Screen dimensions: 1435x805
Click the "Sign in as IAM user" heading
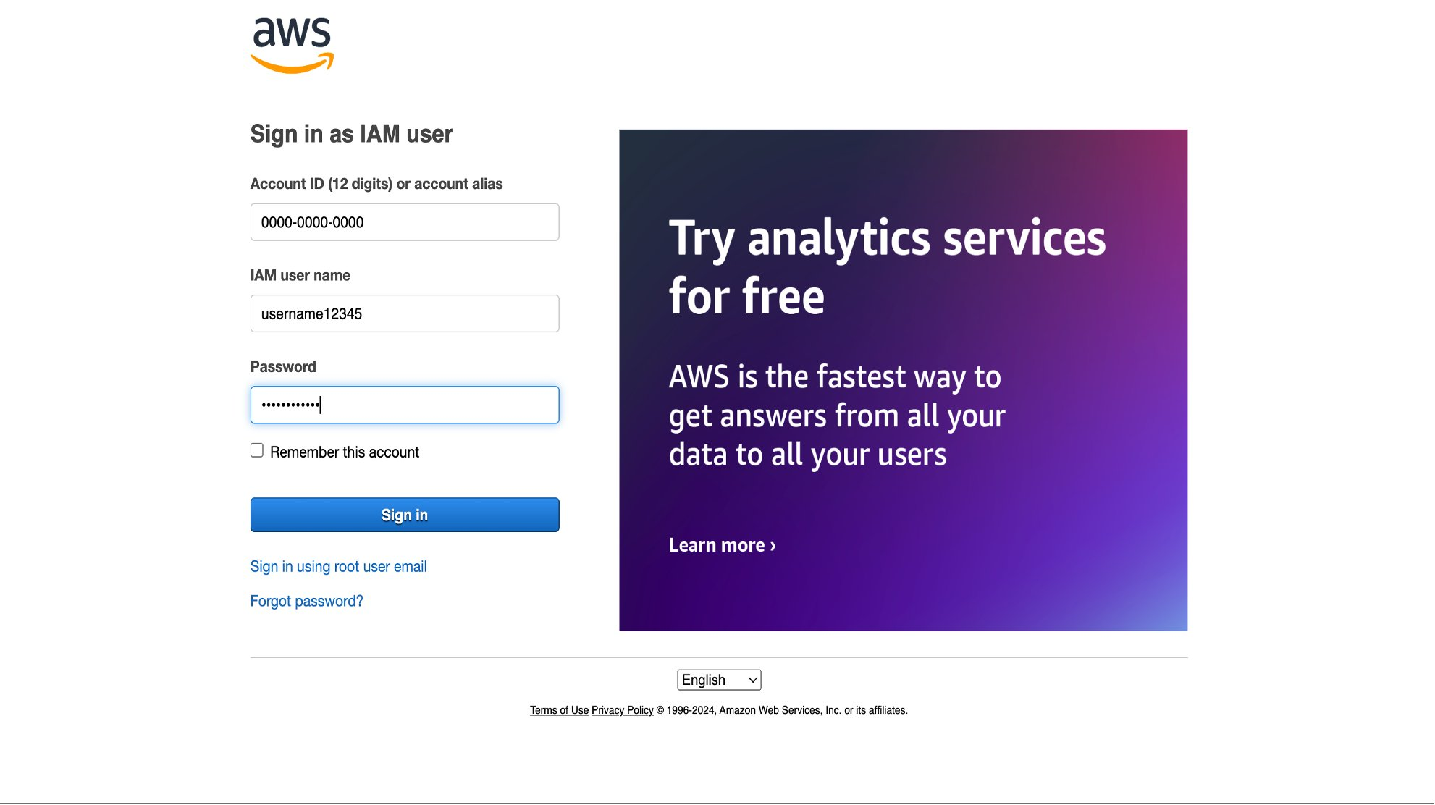(351, 134)
